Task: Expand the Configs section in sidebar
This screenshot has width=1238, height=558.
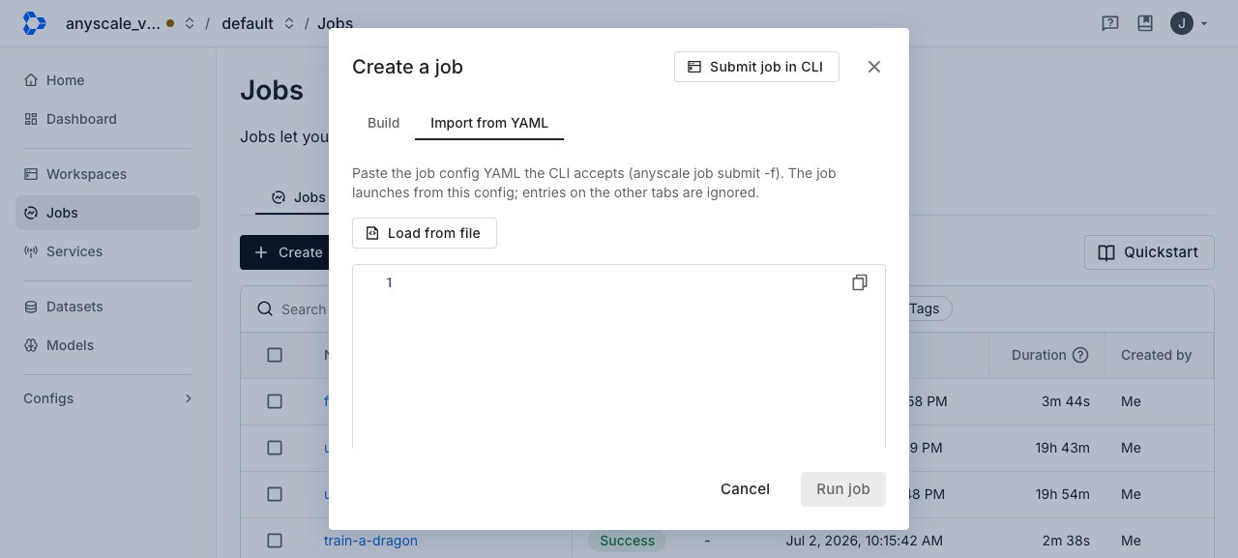Action: point(107,398)
